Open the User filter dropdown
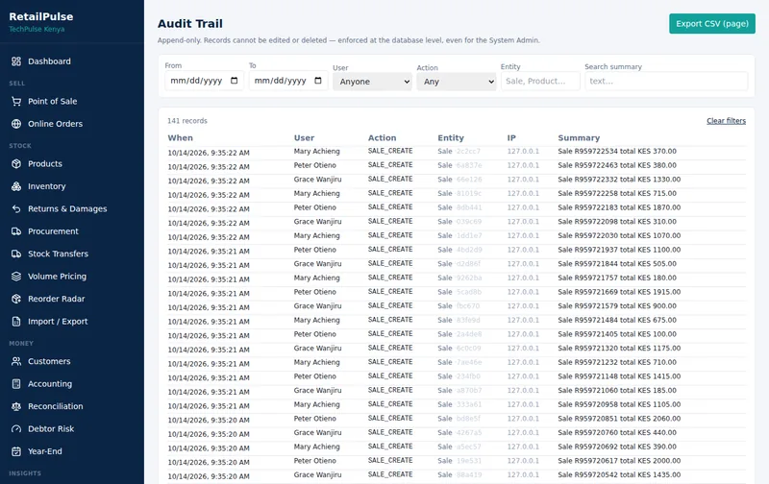 tap(372, 82)
